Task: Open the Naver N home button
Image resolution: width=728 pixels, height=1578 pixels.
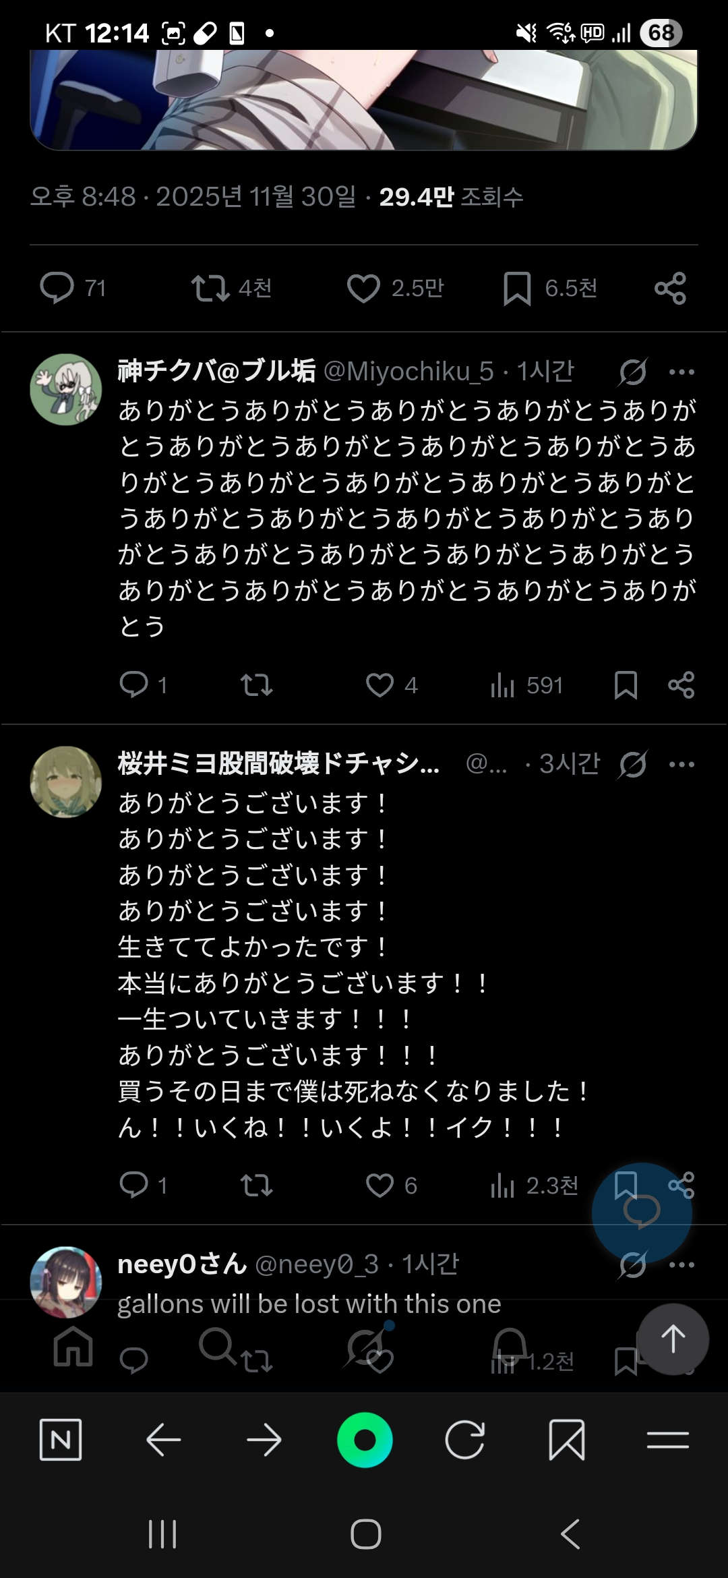Action: [x=61, y=1440]
